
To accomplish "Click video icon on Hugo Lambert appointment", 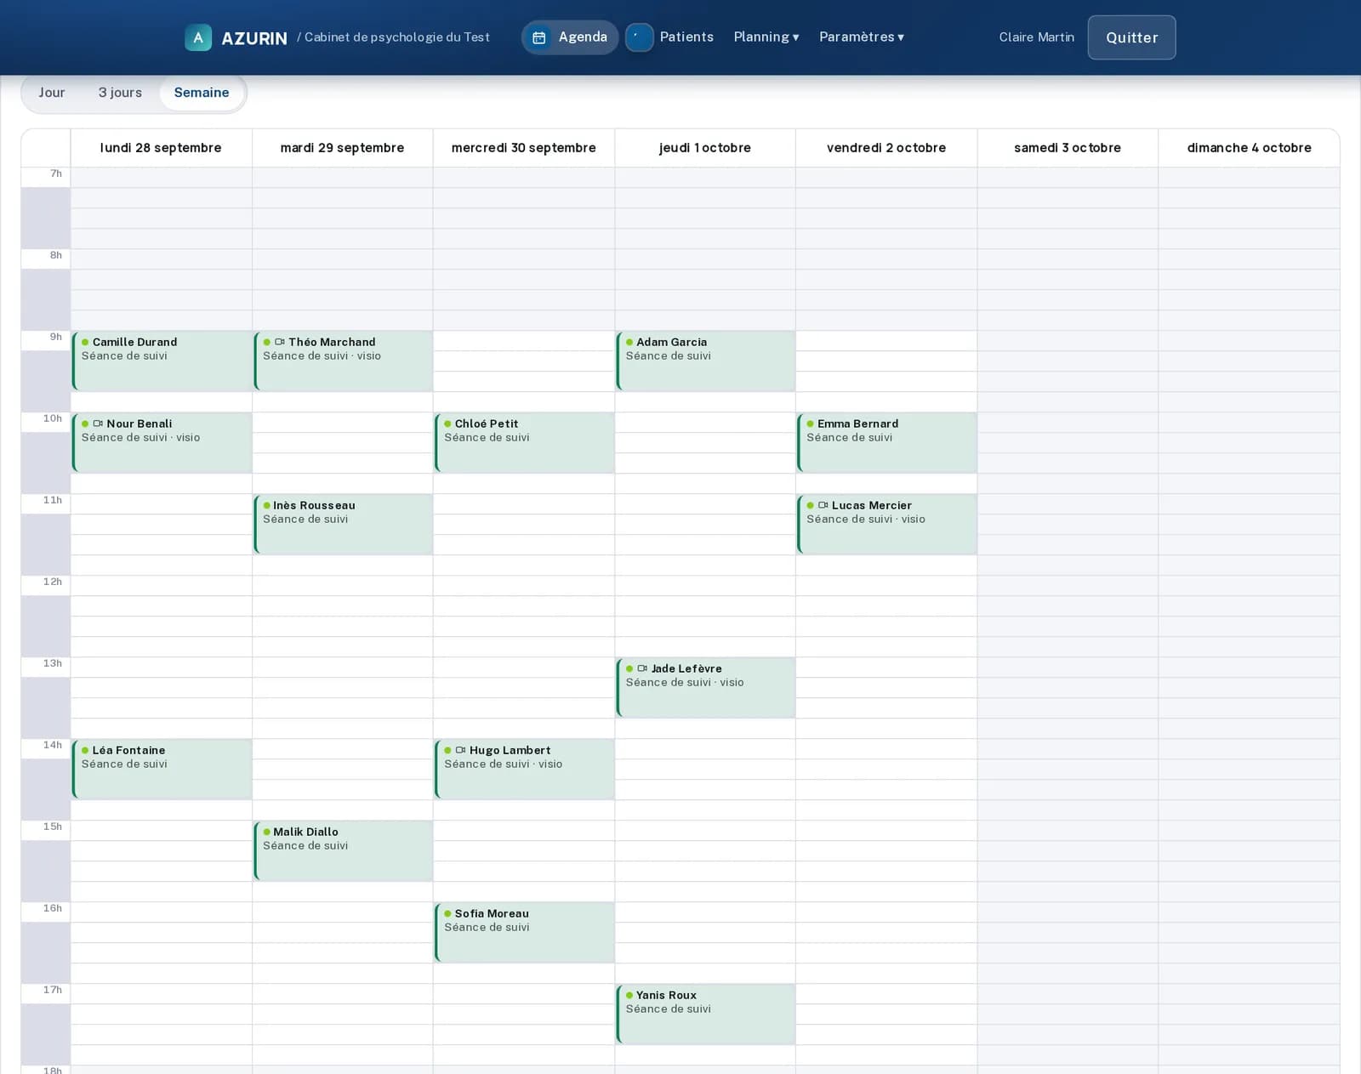I will [460, 750].
